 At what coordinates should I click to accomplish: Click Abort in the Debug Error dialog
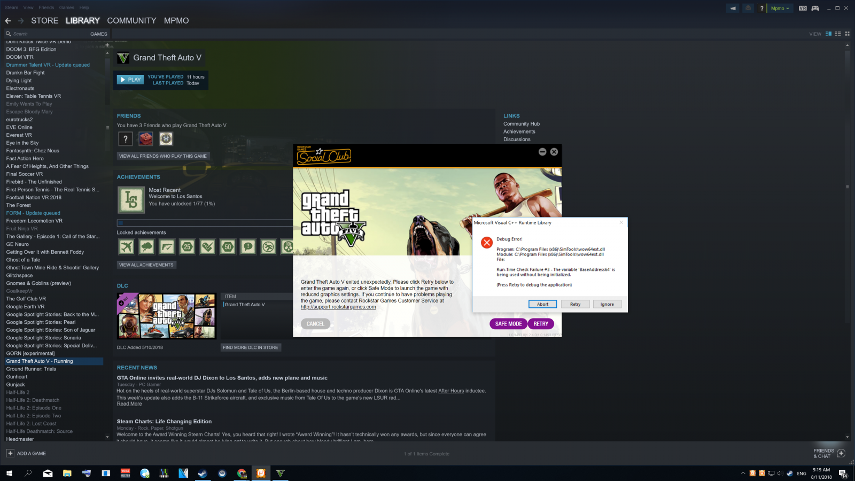point(542,304)
